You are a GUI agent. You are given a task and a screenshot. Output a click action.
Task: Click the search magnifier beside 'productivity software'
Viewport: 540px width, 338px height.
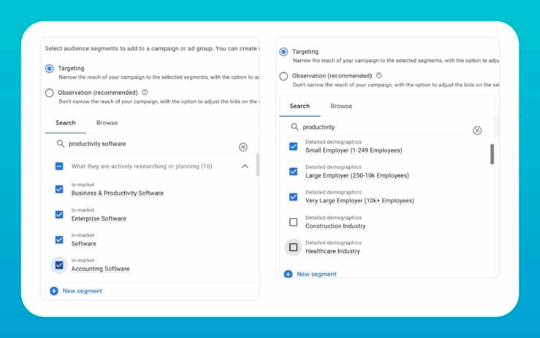pyautogui.click(x=60, y=143)
